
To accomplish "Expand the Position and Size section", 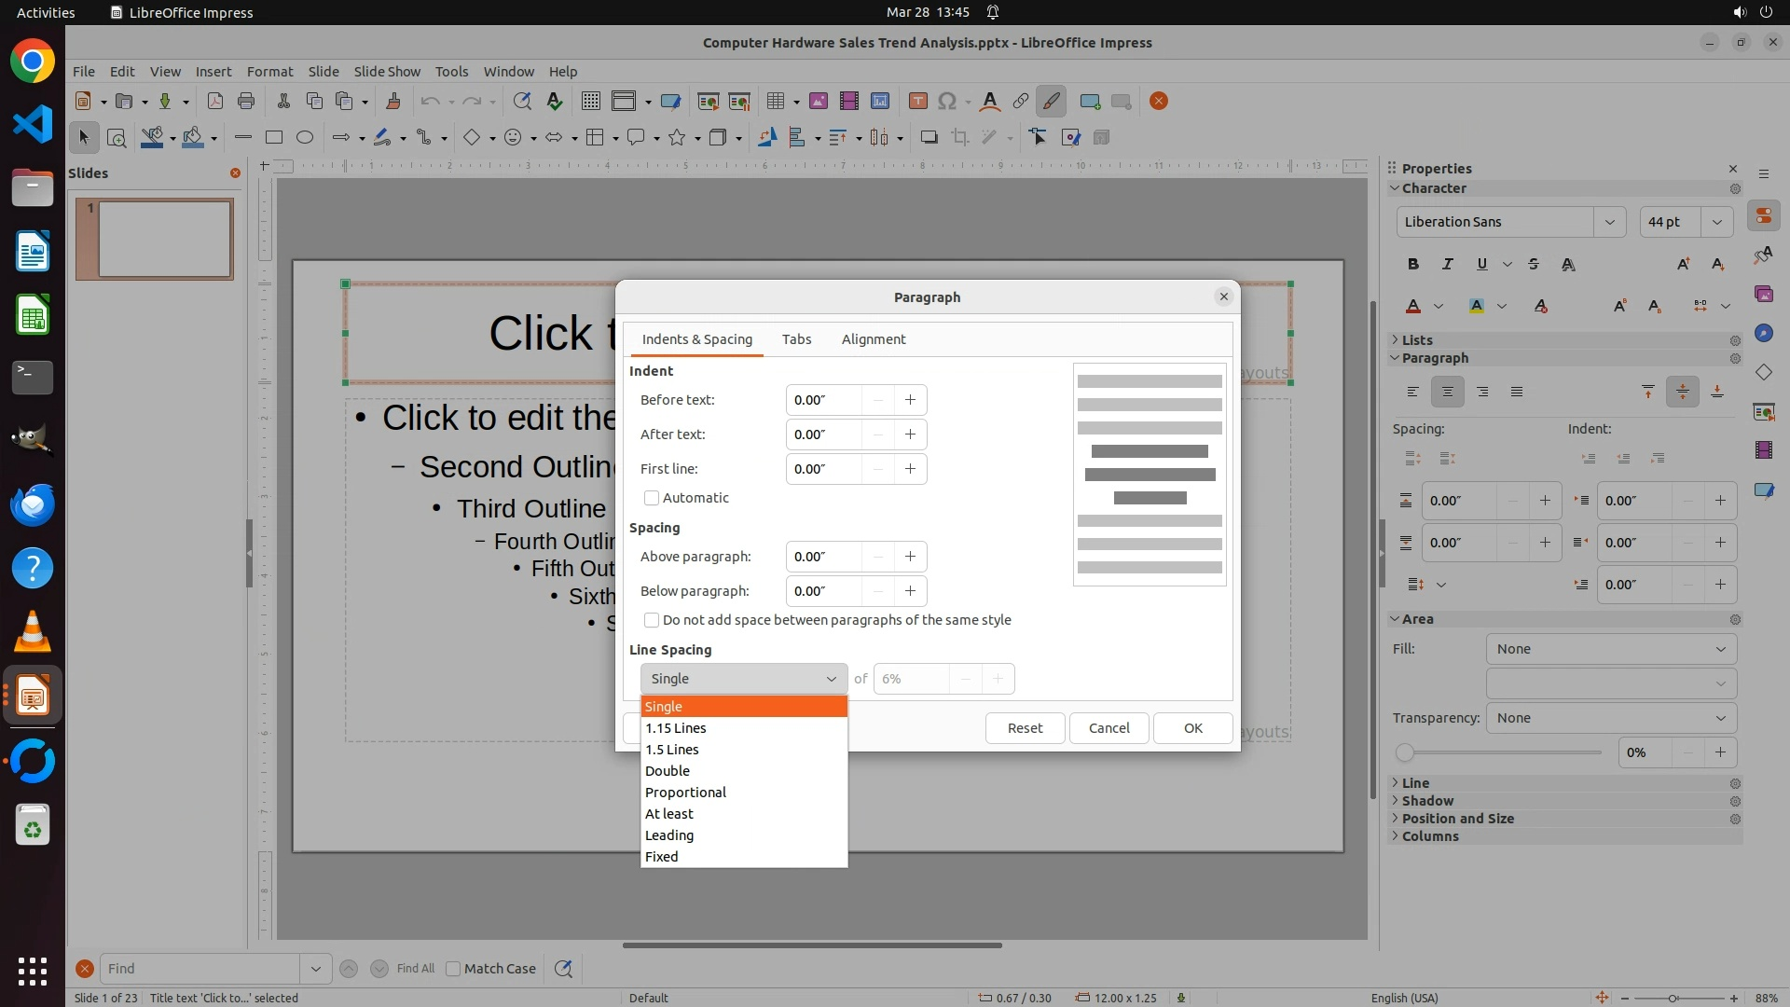I will click(1457, 819).
